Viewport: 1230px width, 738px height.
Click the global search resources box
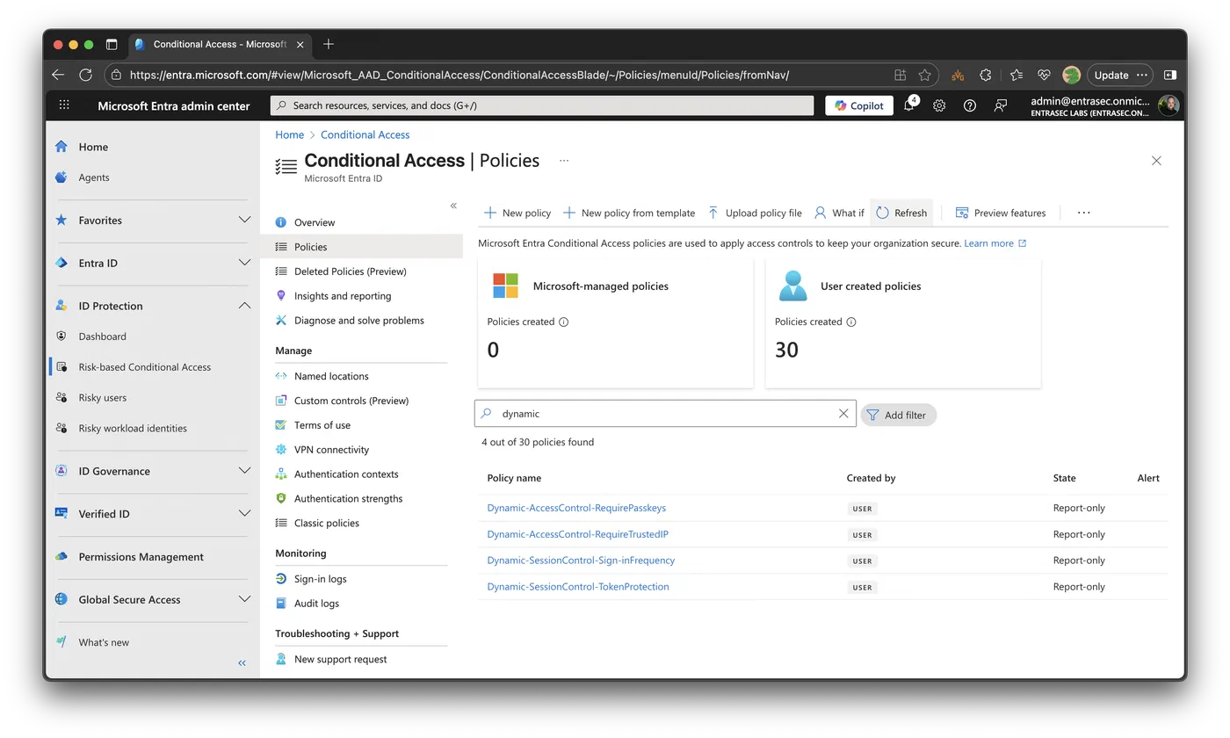tap(542, 105)
